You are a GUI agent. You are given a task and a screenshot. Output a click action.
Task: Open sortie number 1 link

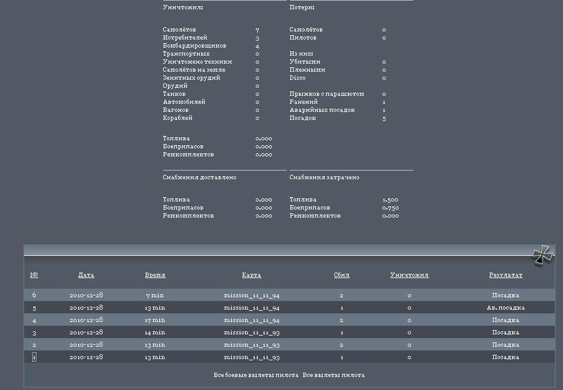click(x=34, y=357)
